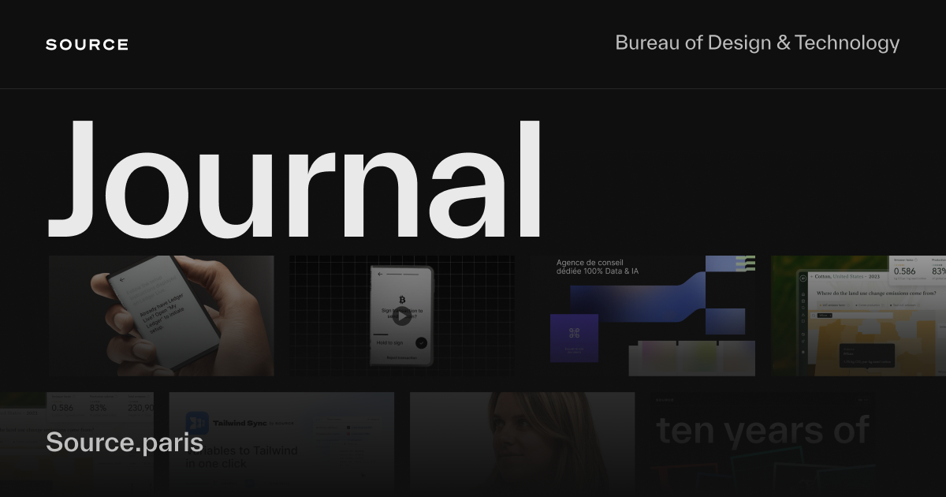Click the Tailwind Sync blue app icon
The width and height of the screenshot is (946, 497).
[197, 423]
